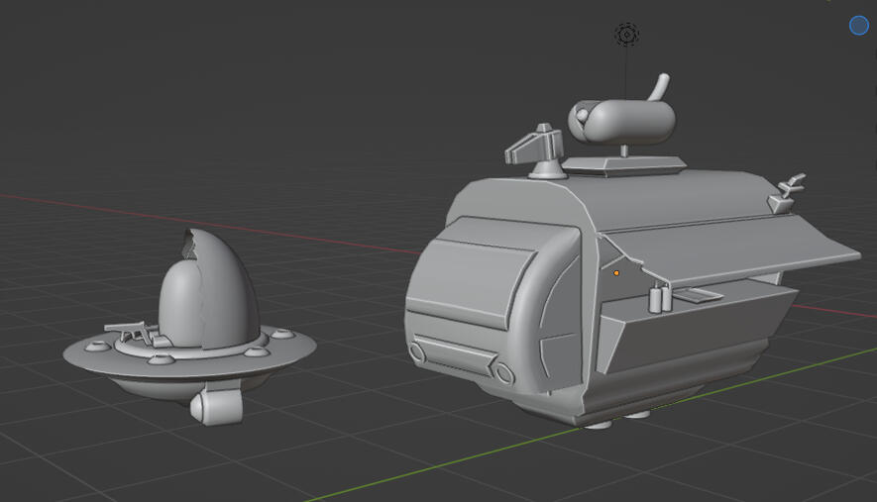Click the orange origin dot on the vehicle

(616, 273)
